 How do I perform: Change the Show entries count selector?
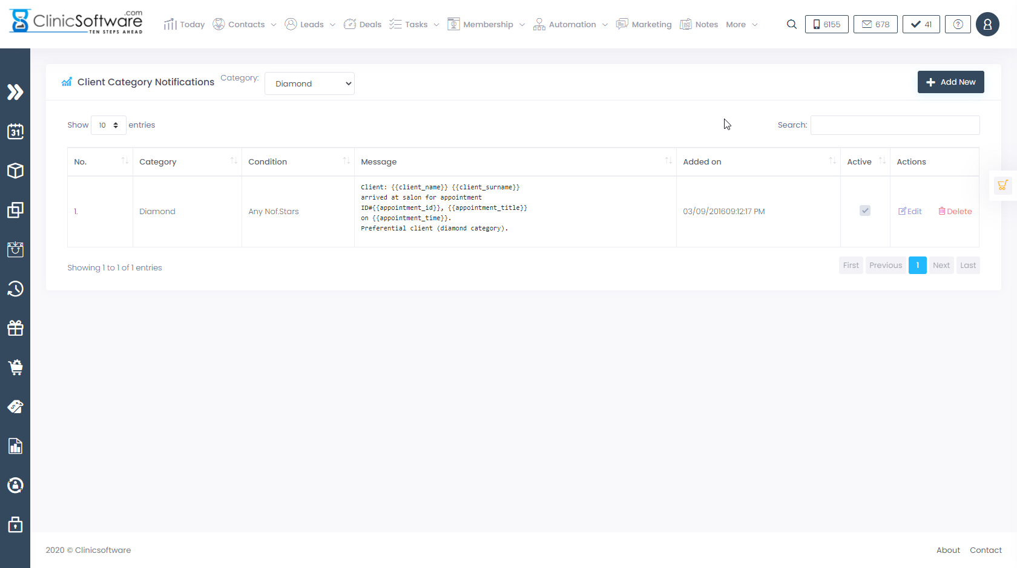108,125
